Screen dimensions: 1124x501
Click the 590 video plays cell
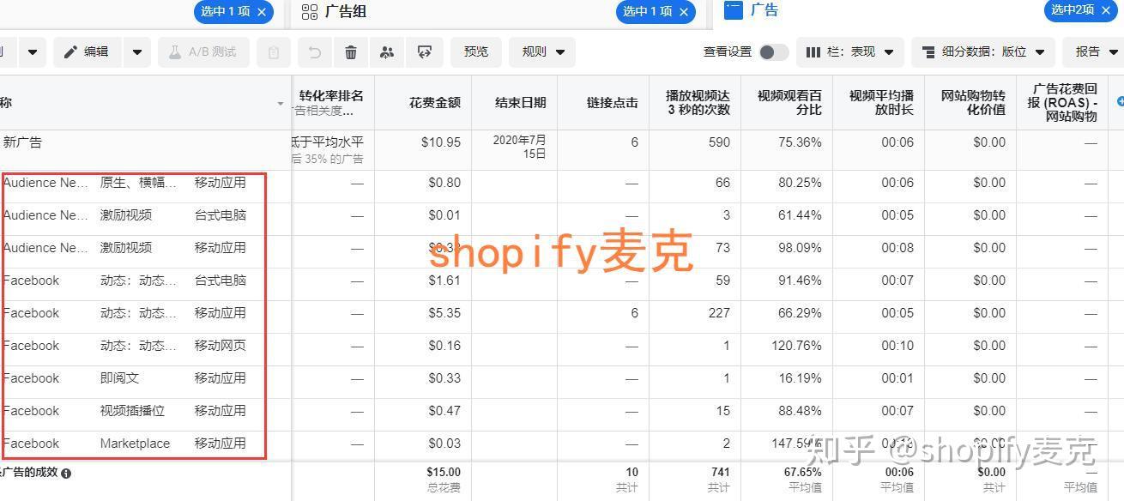coord(719,142)
